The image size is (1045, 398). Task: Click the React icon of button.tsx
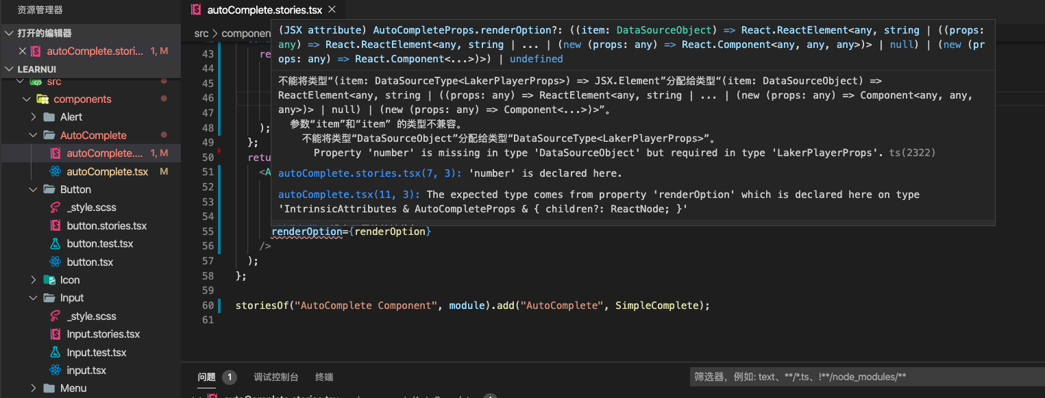click(x=55, y=262)
